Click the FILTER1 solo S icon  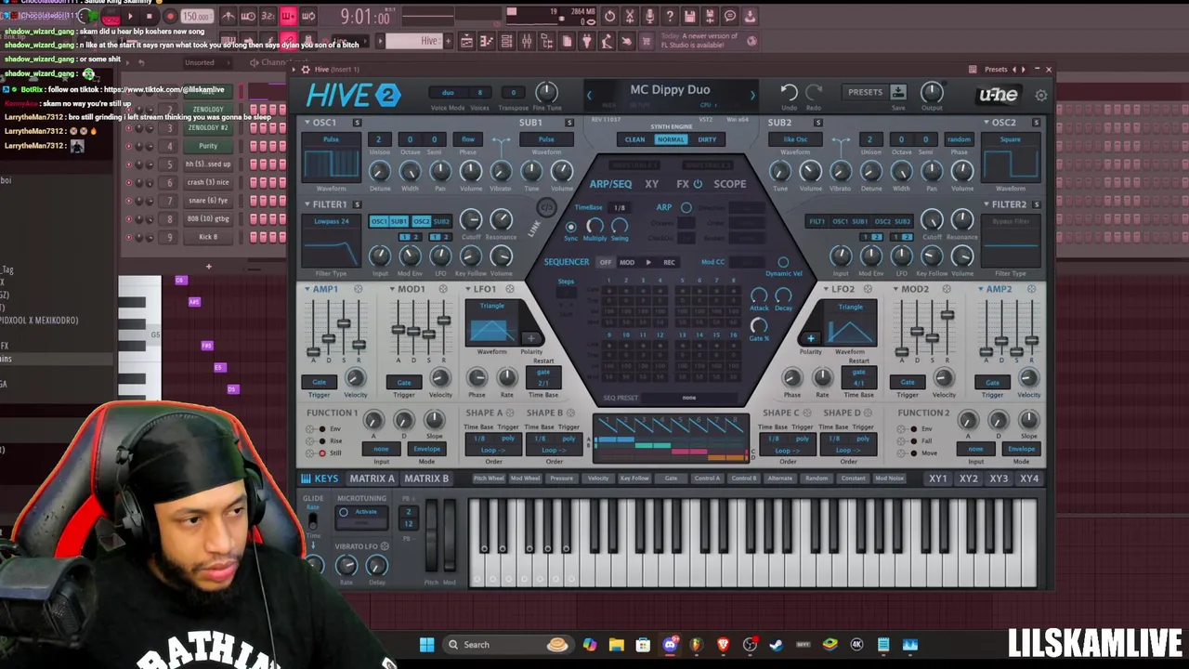356,204
